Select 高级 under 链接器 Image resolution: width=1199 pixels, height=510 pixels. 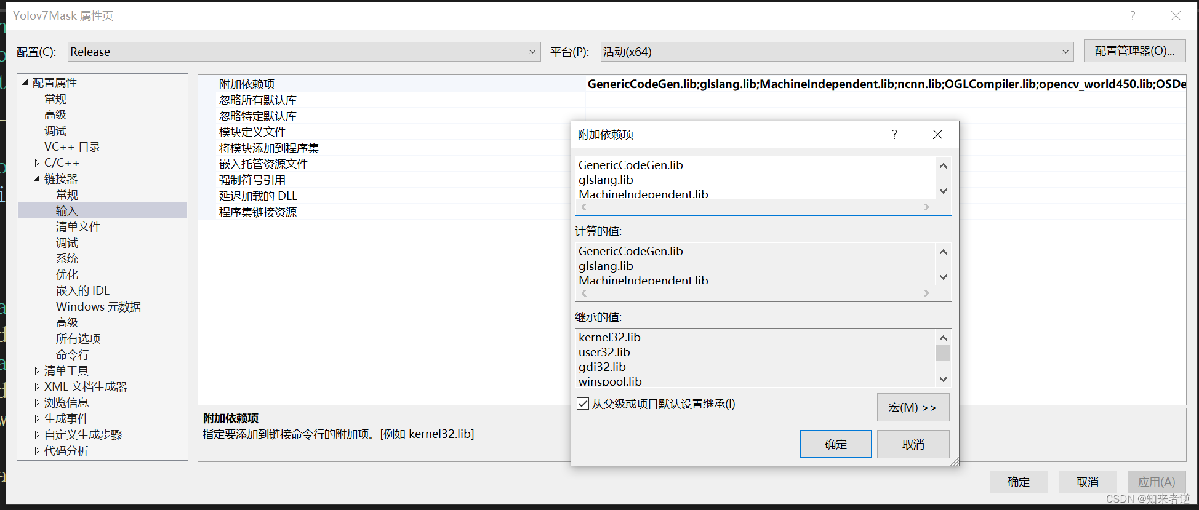coord(67,323)
